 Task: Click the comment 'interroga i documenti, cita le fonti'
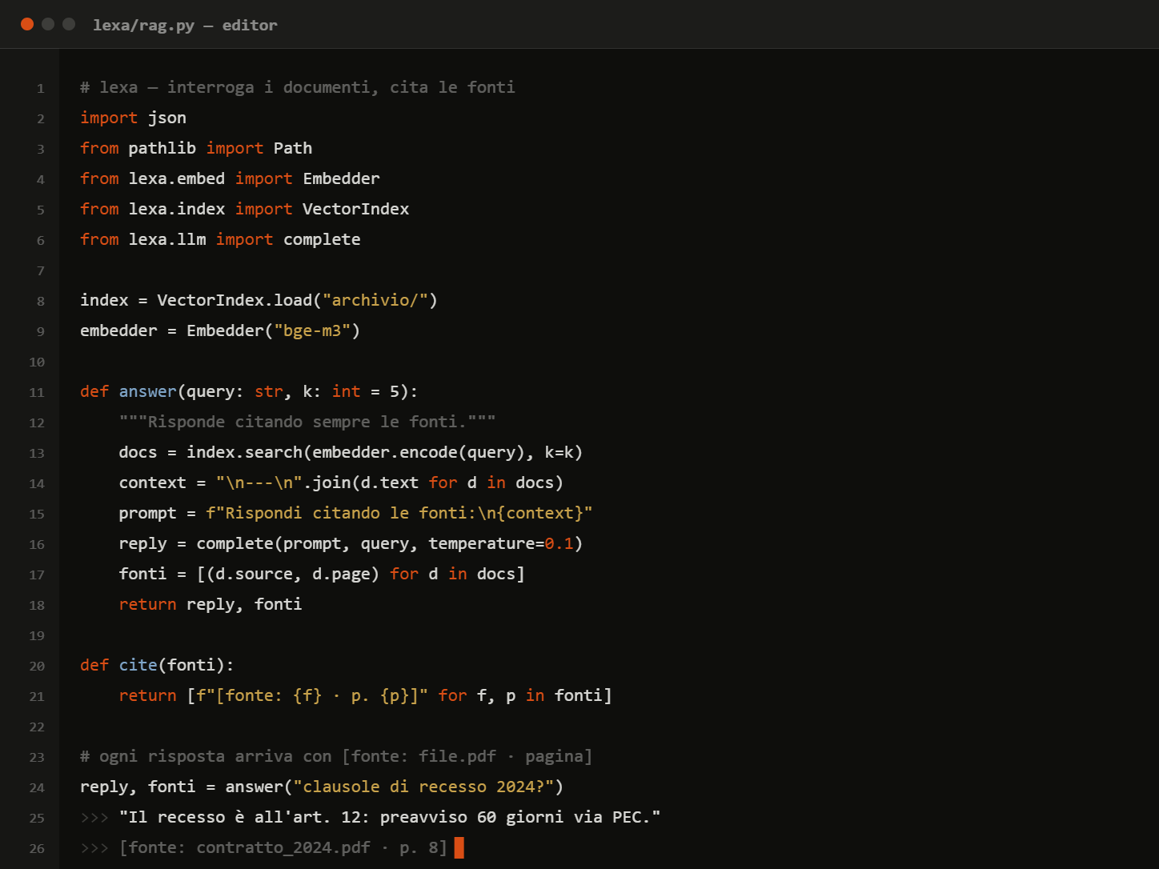(x=341, y=87)
